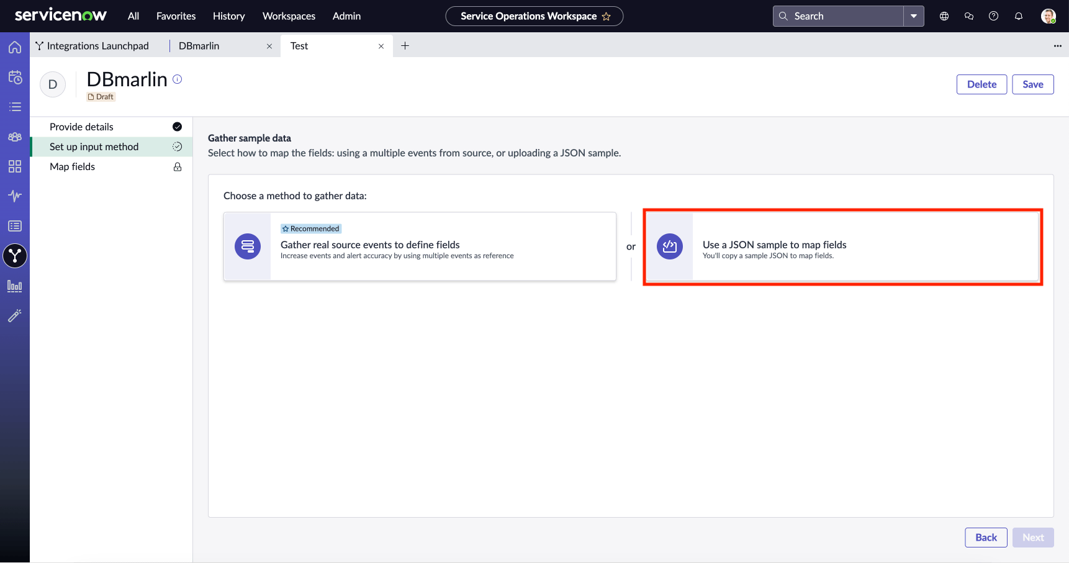Switch to Integrations Launchpad tab
The height and width of the screenshot is (563, 1069).
98,46
